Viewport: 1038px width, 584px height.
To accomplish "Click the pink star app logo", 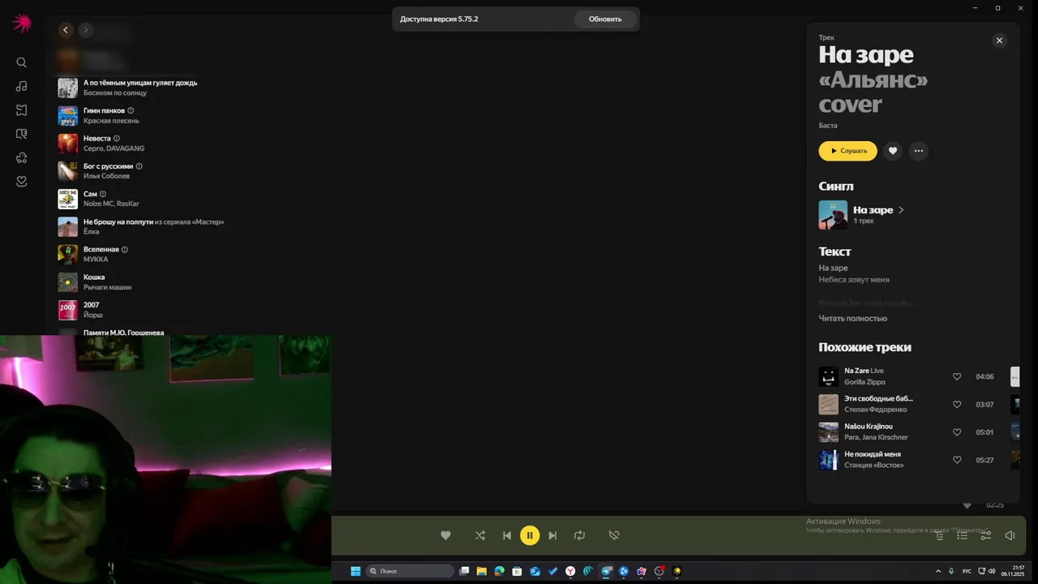I will coord(22,23).
